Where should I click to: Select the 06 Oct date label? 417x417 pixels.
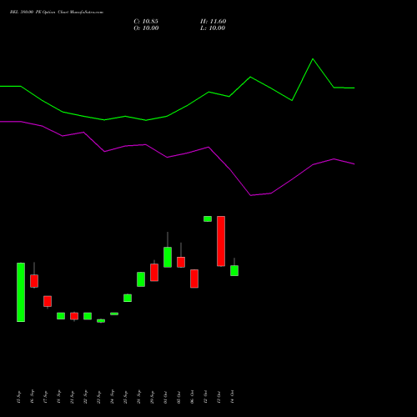tap(192, 397)
